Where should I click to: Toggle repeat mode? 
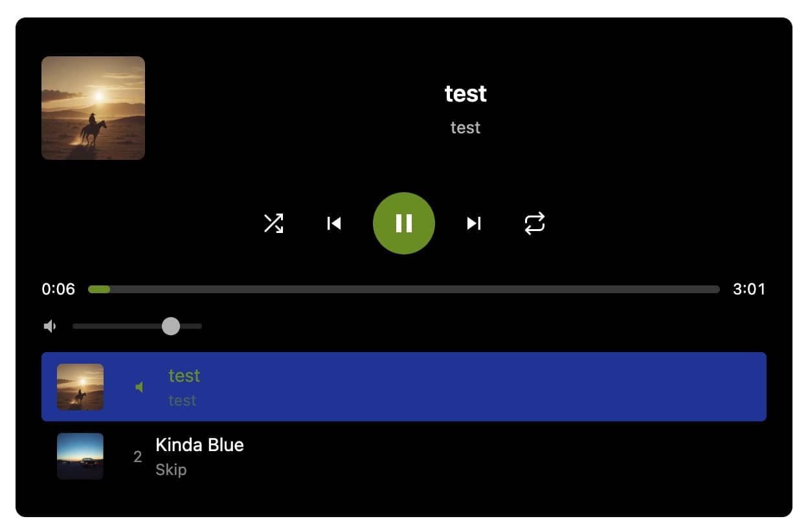point(535,223)
